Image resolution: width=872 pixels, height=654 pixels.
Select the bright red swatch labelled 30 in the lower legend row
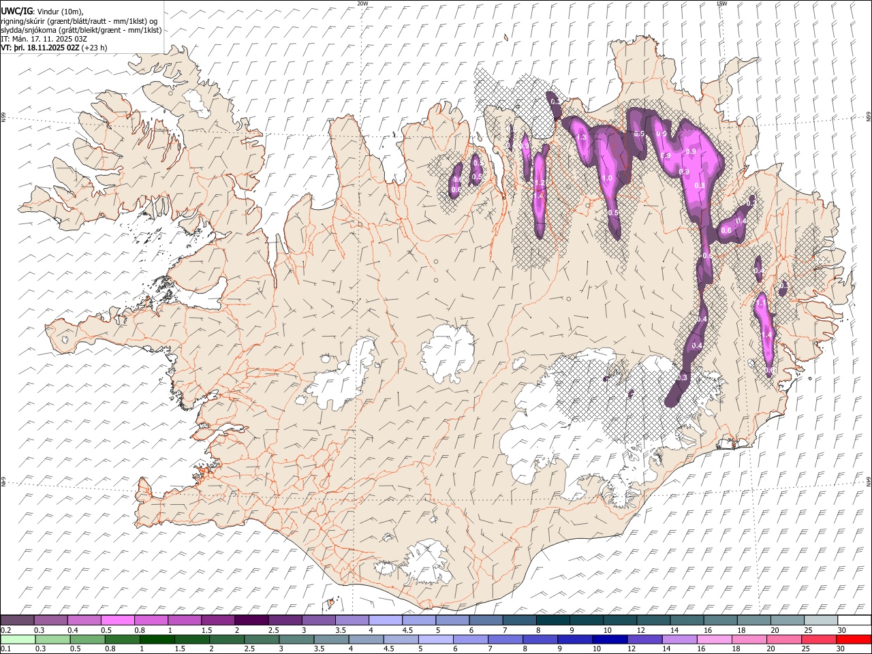(x=854, y=639)
